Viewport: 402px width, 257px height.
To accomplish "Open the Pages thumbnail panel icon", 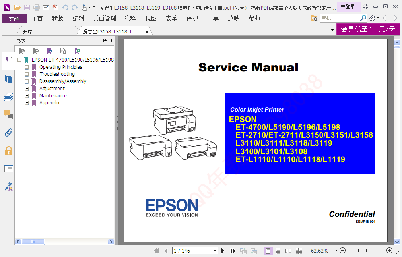I will pos(8,79).
